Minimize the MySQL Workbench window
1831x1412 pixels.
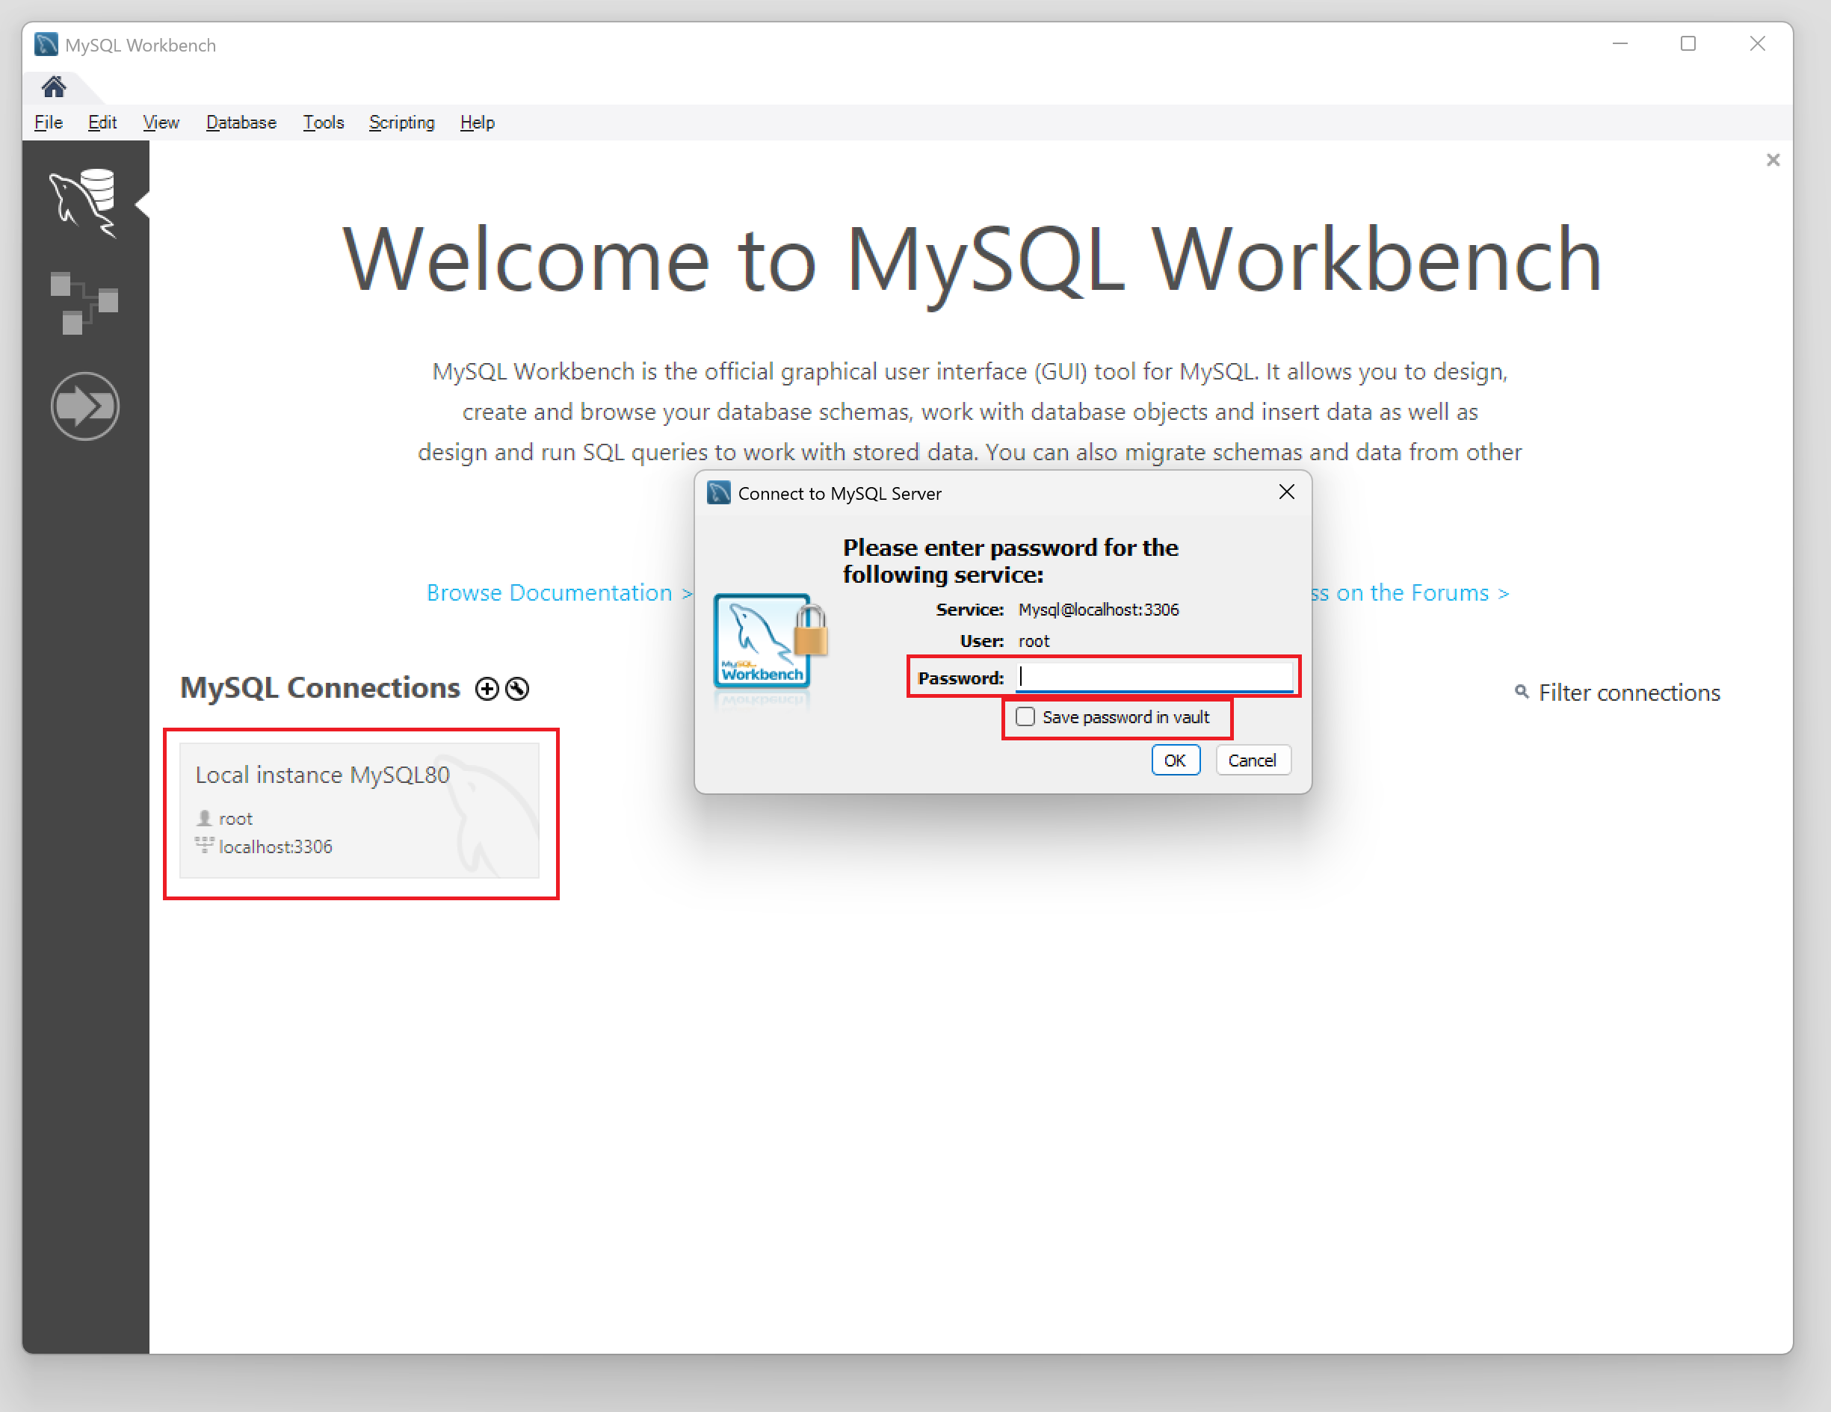(1620, 43)
